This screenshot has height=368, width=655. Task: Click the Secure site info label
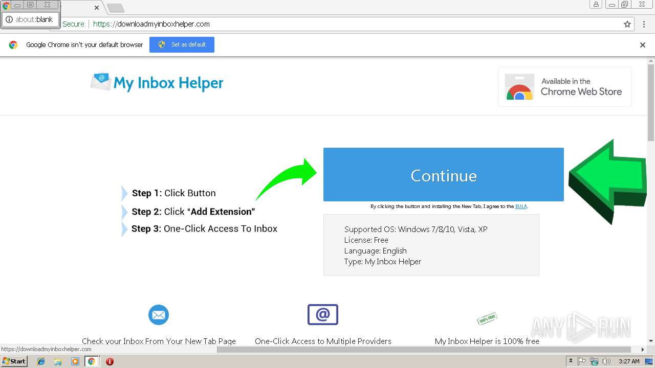coord(73,24)
